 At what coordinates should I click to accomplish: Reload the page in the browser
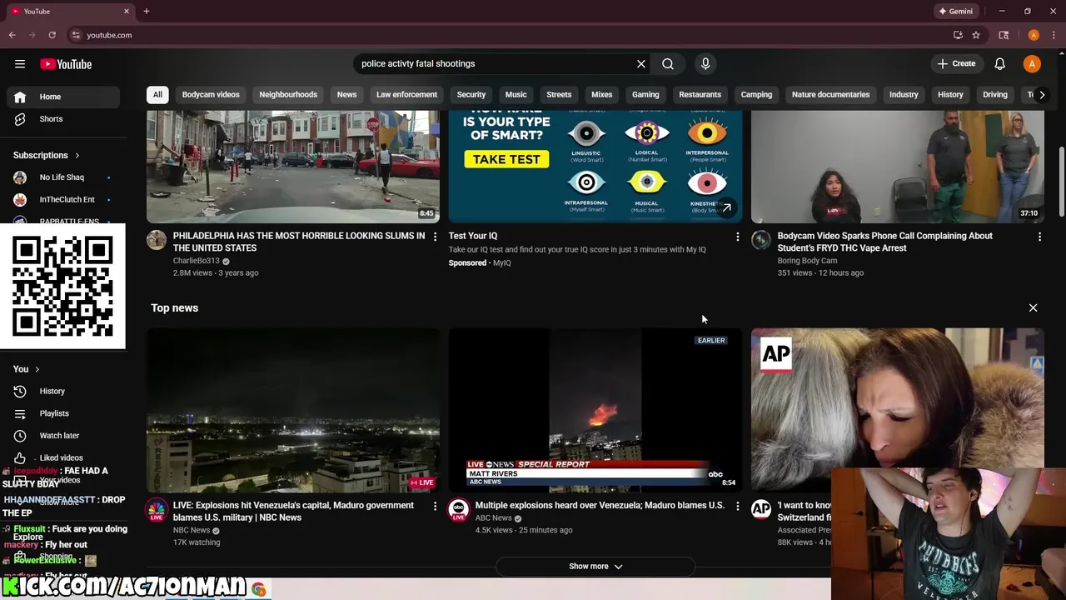pos(52,35)
